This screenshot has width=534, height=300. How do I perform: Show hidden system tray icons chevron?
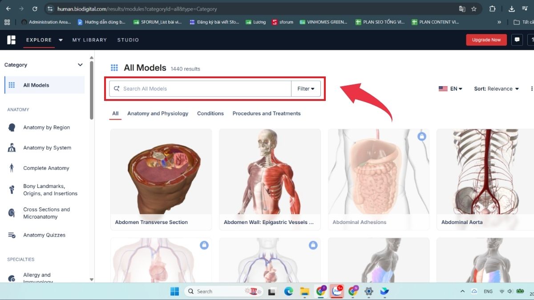463,291
